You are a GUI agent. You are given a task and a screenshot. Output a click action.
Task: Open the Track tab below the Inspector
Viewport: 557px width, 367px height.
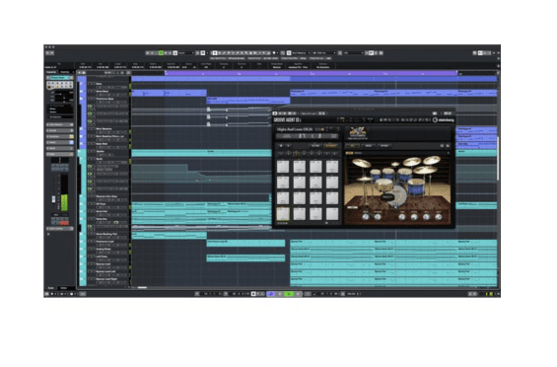pyautogui.click(x=51, y=288)
